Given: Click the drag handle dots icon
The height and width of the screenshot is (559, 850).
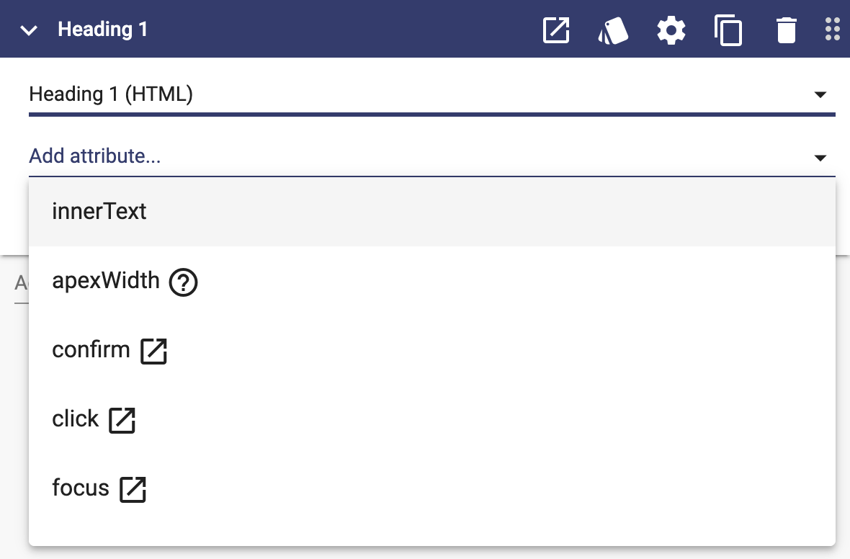Looking at the screenshot, I should click(x=833, y=30).
